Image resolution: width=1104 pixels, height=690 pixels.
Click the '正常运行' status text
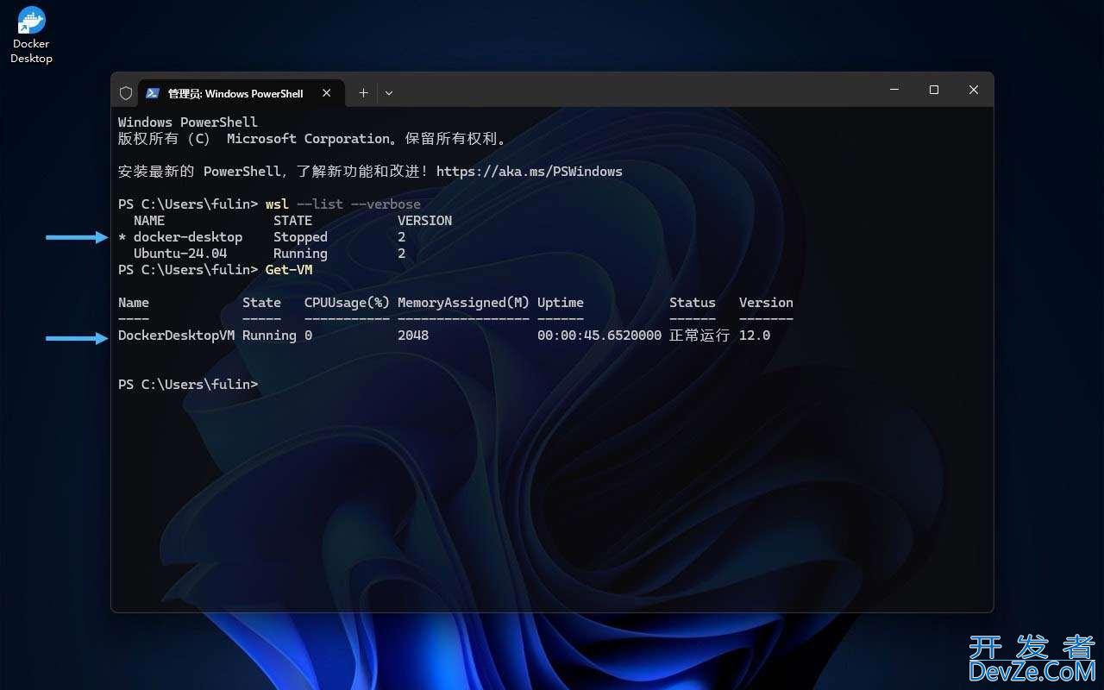699,336
